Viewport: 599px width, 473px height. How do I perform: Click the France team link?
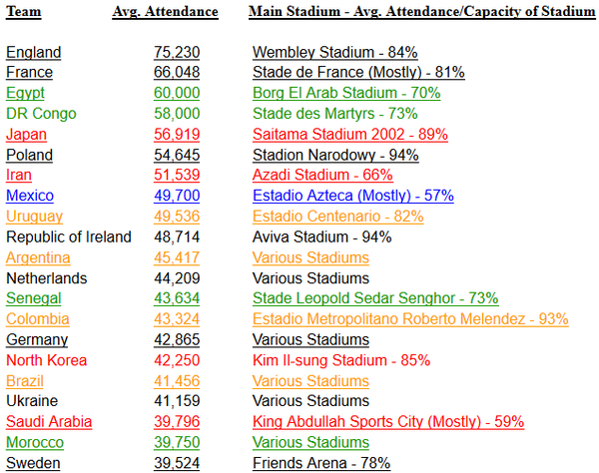29,72
